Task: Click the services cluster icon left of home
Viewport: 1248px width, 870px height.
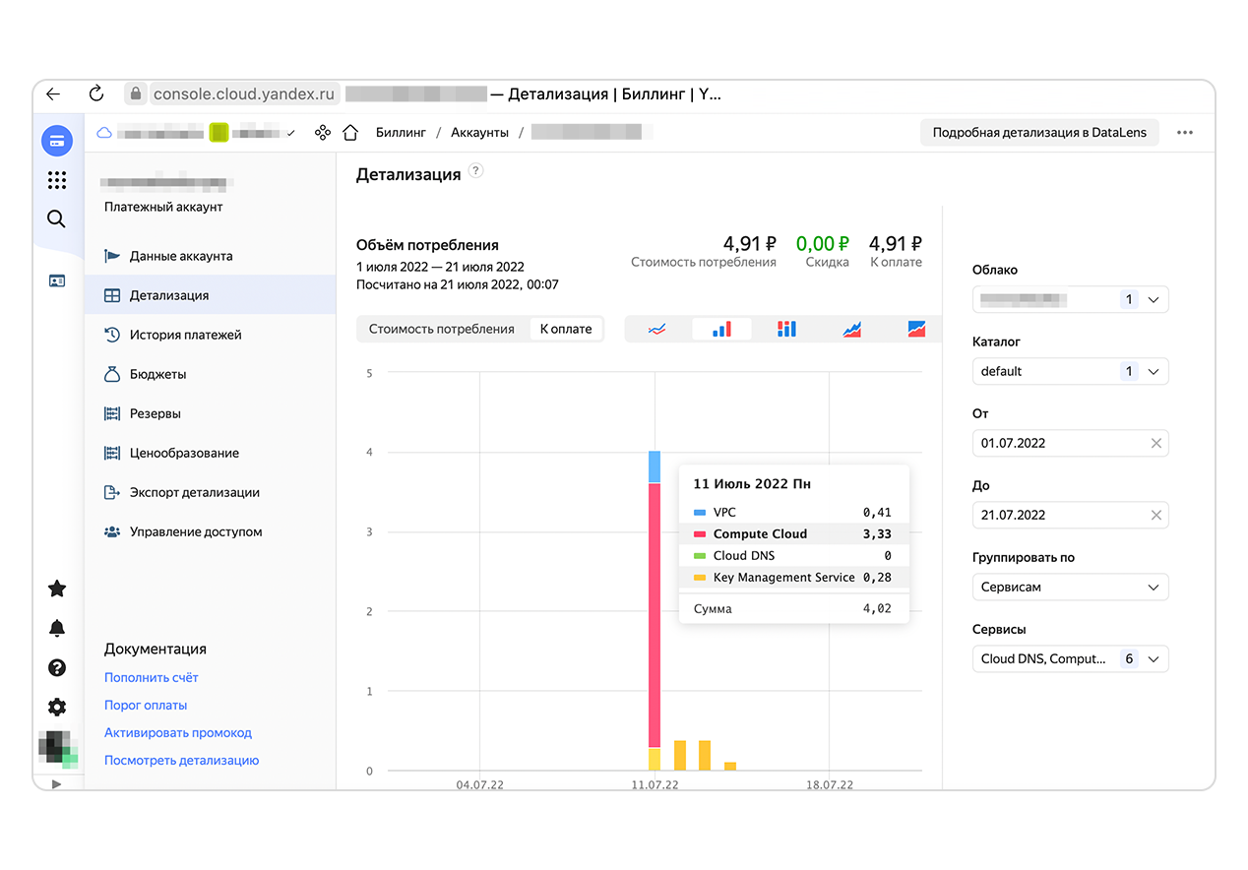Action: coord(322,132)
